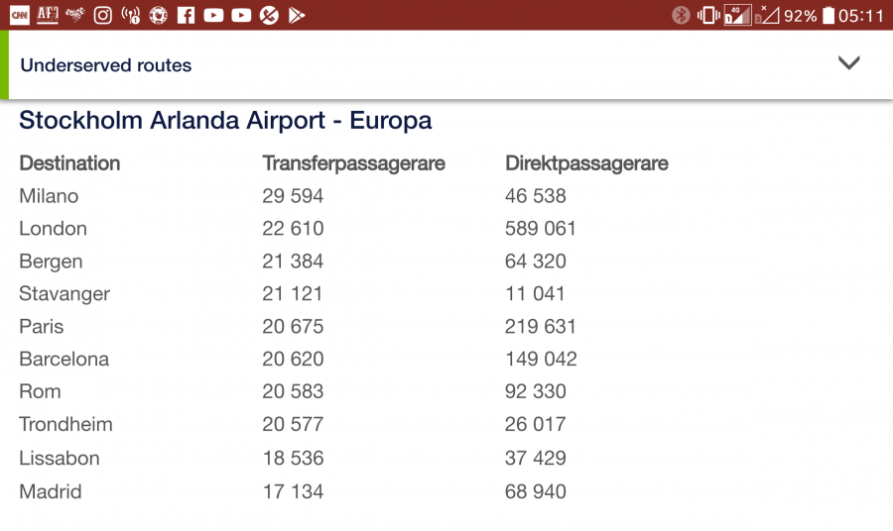Tap the Stockholm Arlanda Airport - Europa heading

pyautogui.click(x=225, y=121)
